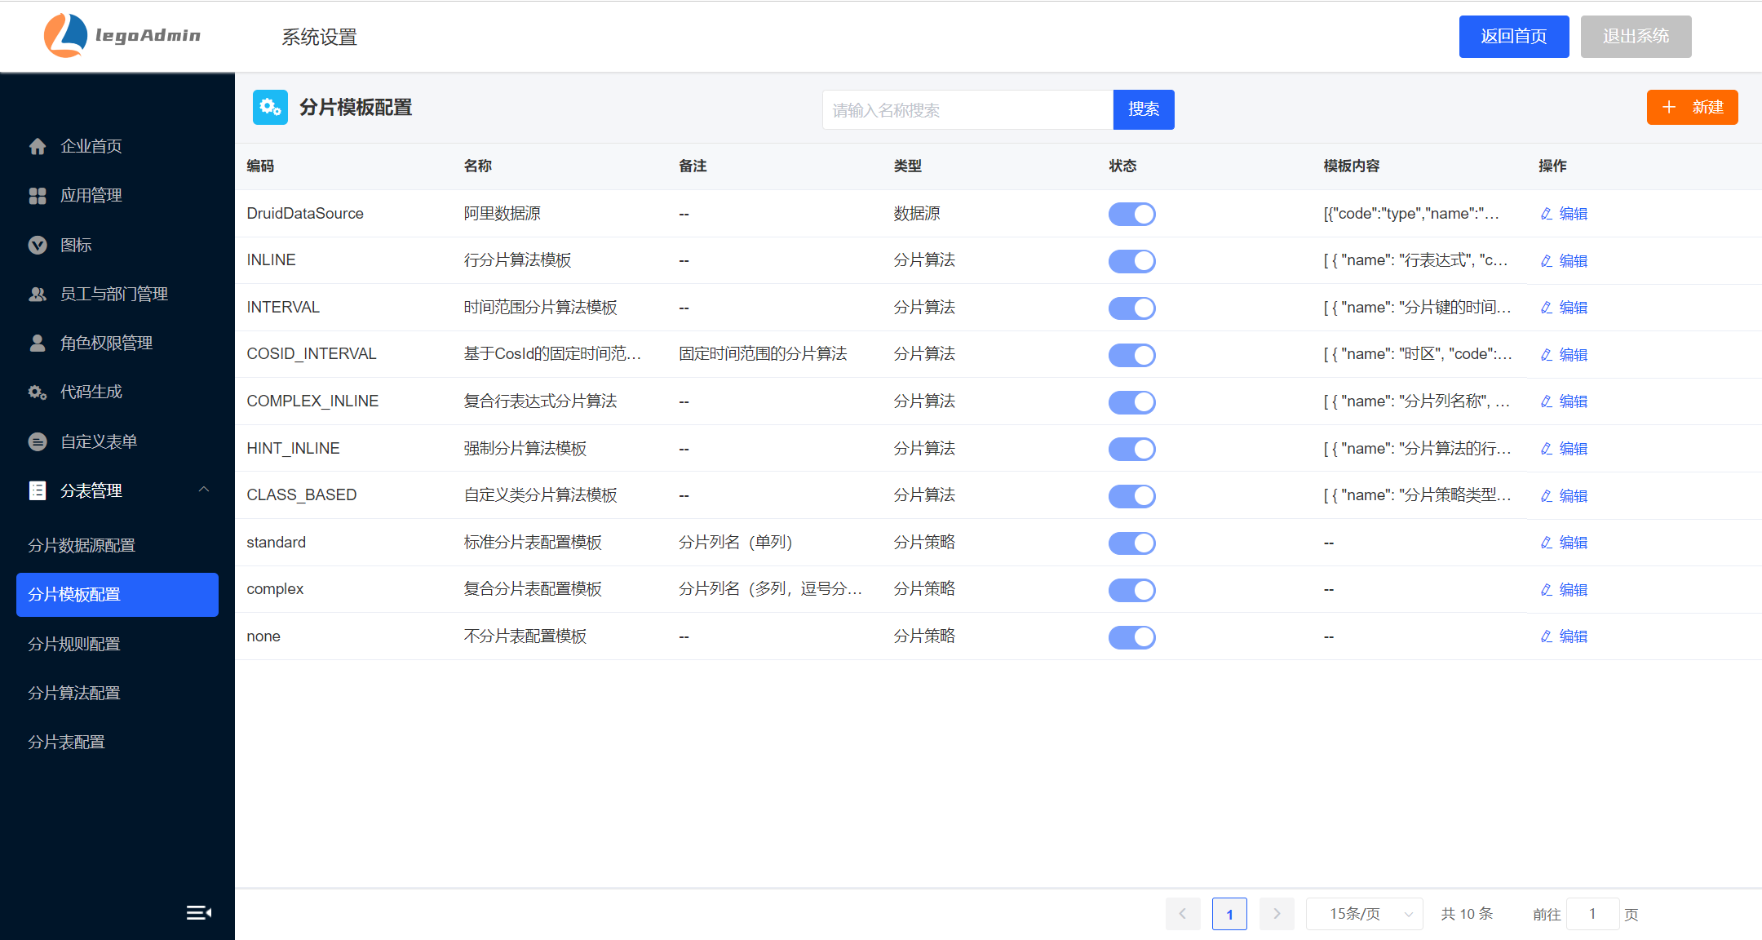Click the 应用管理 menu label

[x=91, y=196]
